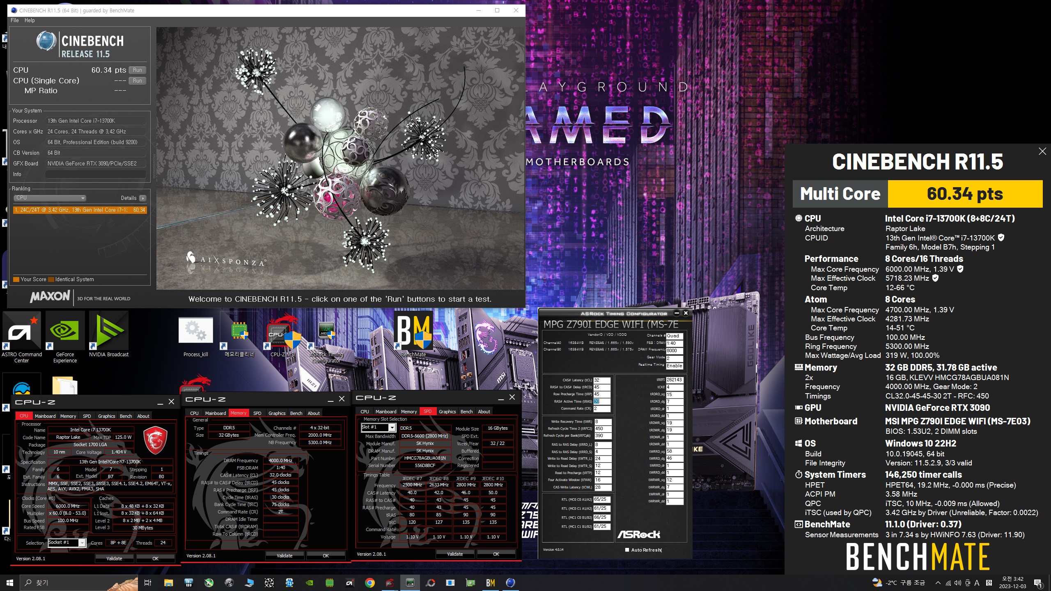The image size is (1051, 591).
Task: Open the Socket #1 selection dropdown
Action: click(x=67, y=543)
